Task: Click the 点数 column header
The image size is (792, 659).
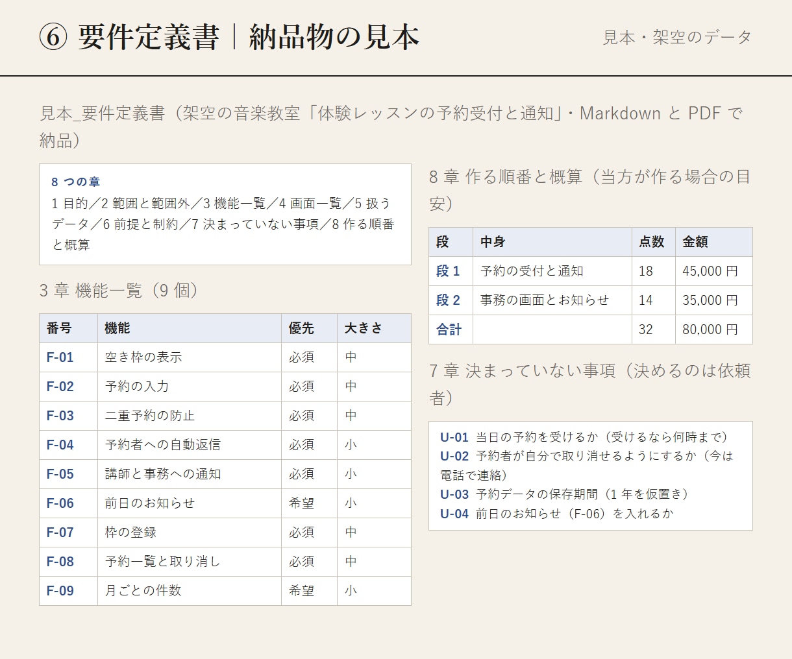Action: [x=654, y=242]
